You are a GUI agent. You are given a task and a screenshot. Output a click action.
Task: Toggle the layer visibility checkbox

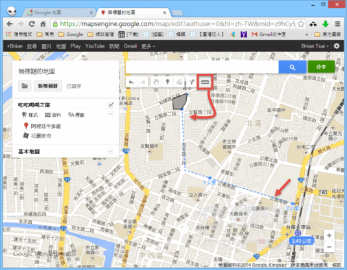pyautogui.click(x=111, y=104)
